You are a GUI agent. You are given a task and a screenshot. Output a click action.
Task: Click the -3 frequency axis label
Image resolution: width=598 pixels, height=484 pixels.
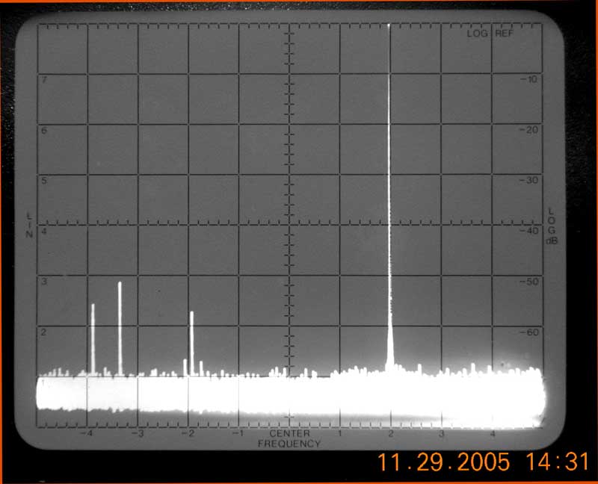pos(138,434)
